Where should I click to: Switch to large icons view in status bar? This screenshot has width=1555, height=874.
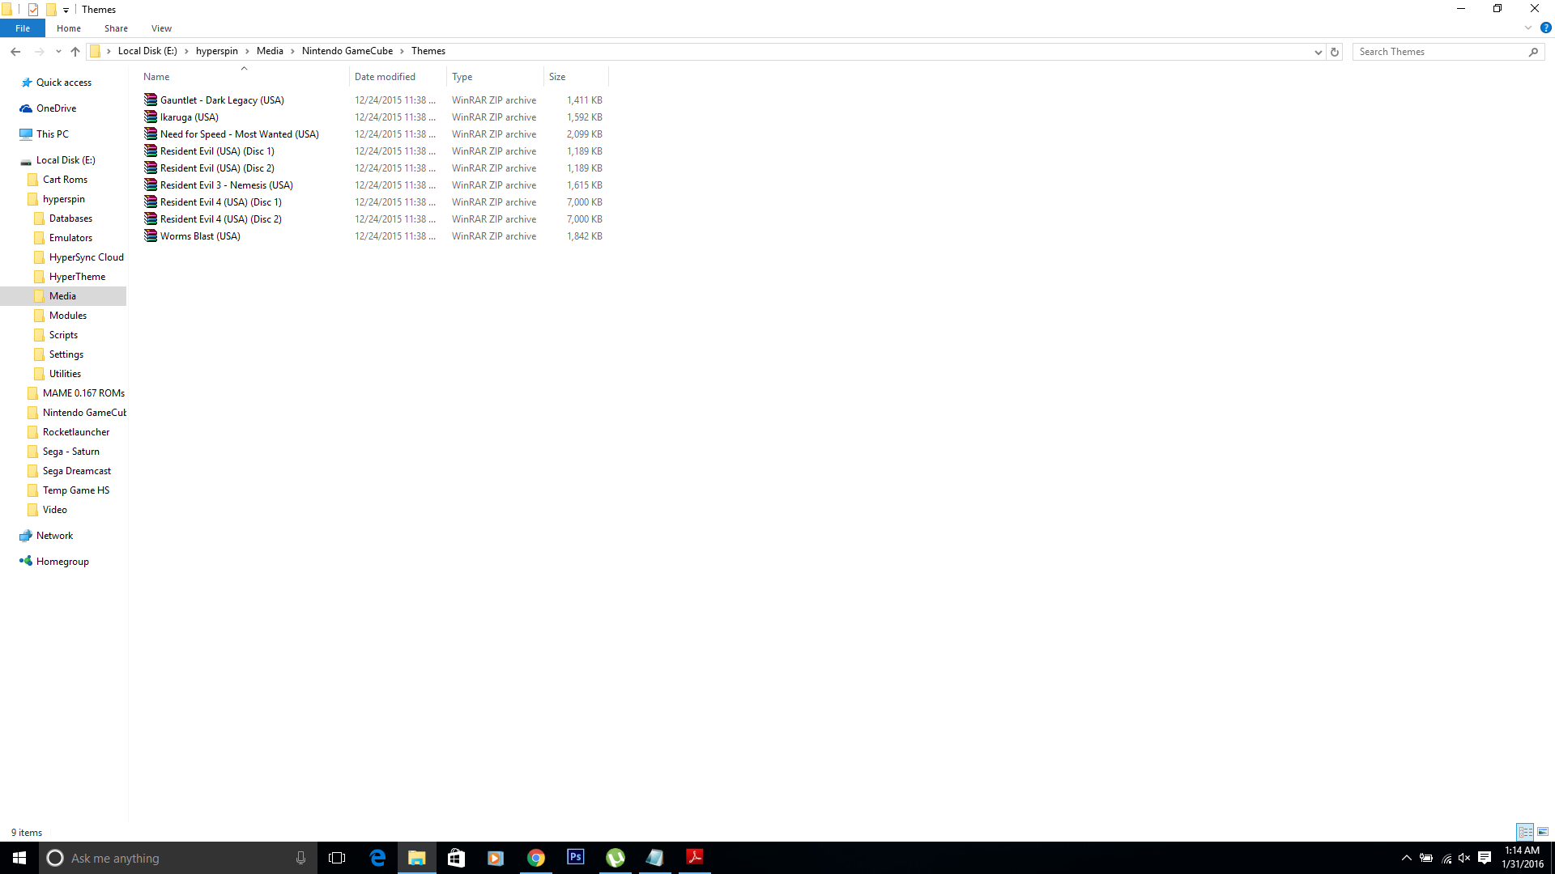(1543, 832)
